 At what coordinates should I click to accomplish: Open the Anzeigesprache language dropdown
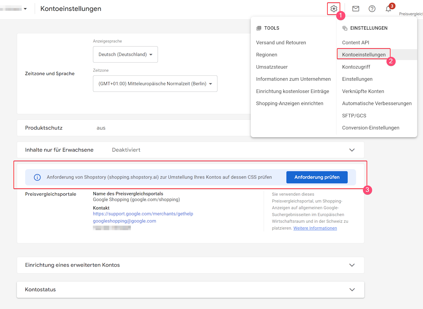[125, 54]
